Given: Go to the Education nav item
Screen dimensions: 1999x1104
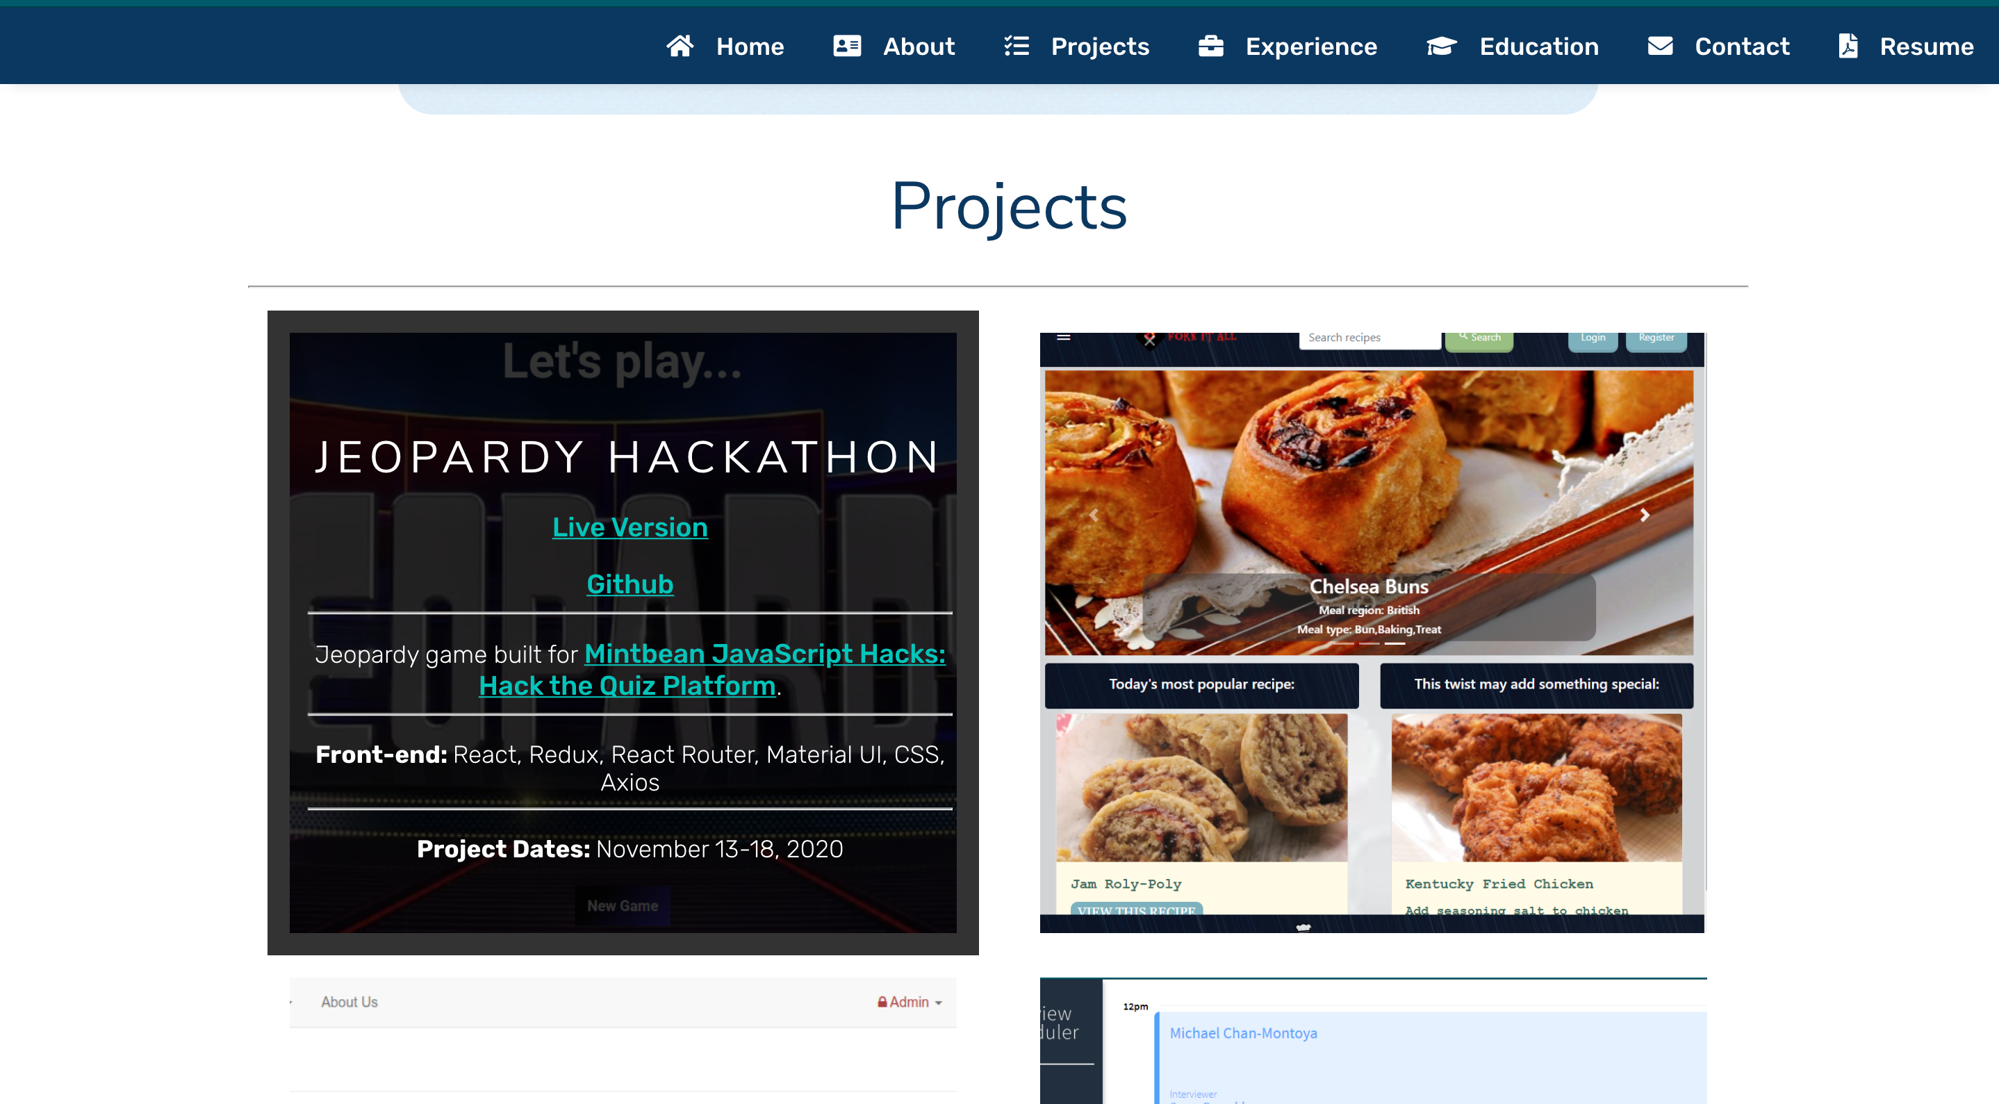Looking at the screenshot, I should tap(1538, 46).
